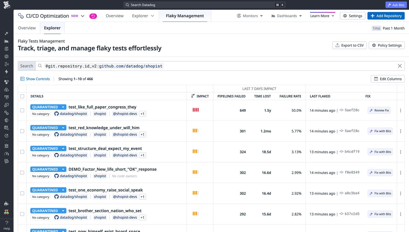The height and width of the screenshot is (232, 409).
Task: Open the more-actions menu for test_red_knowledge_under_will_him
Action: click(401, 131)
